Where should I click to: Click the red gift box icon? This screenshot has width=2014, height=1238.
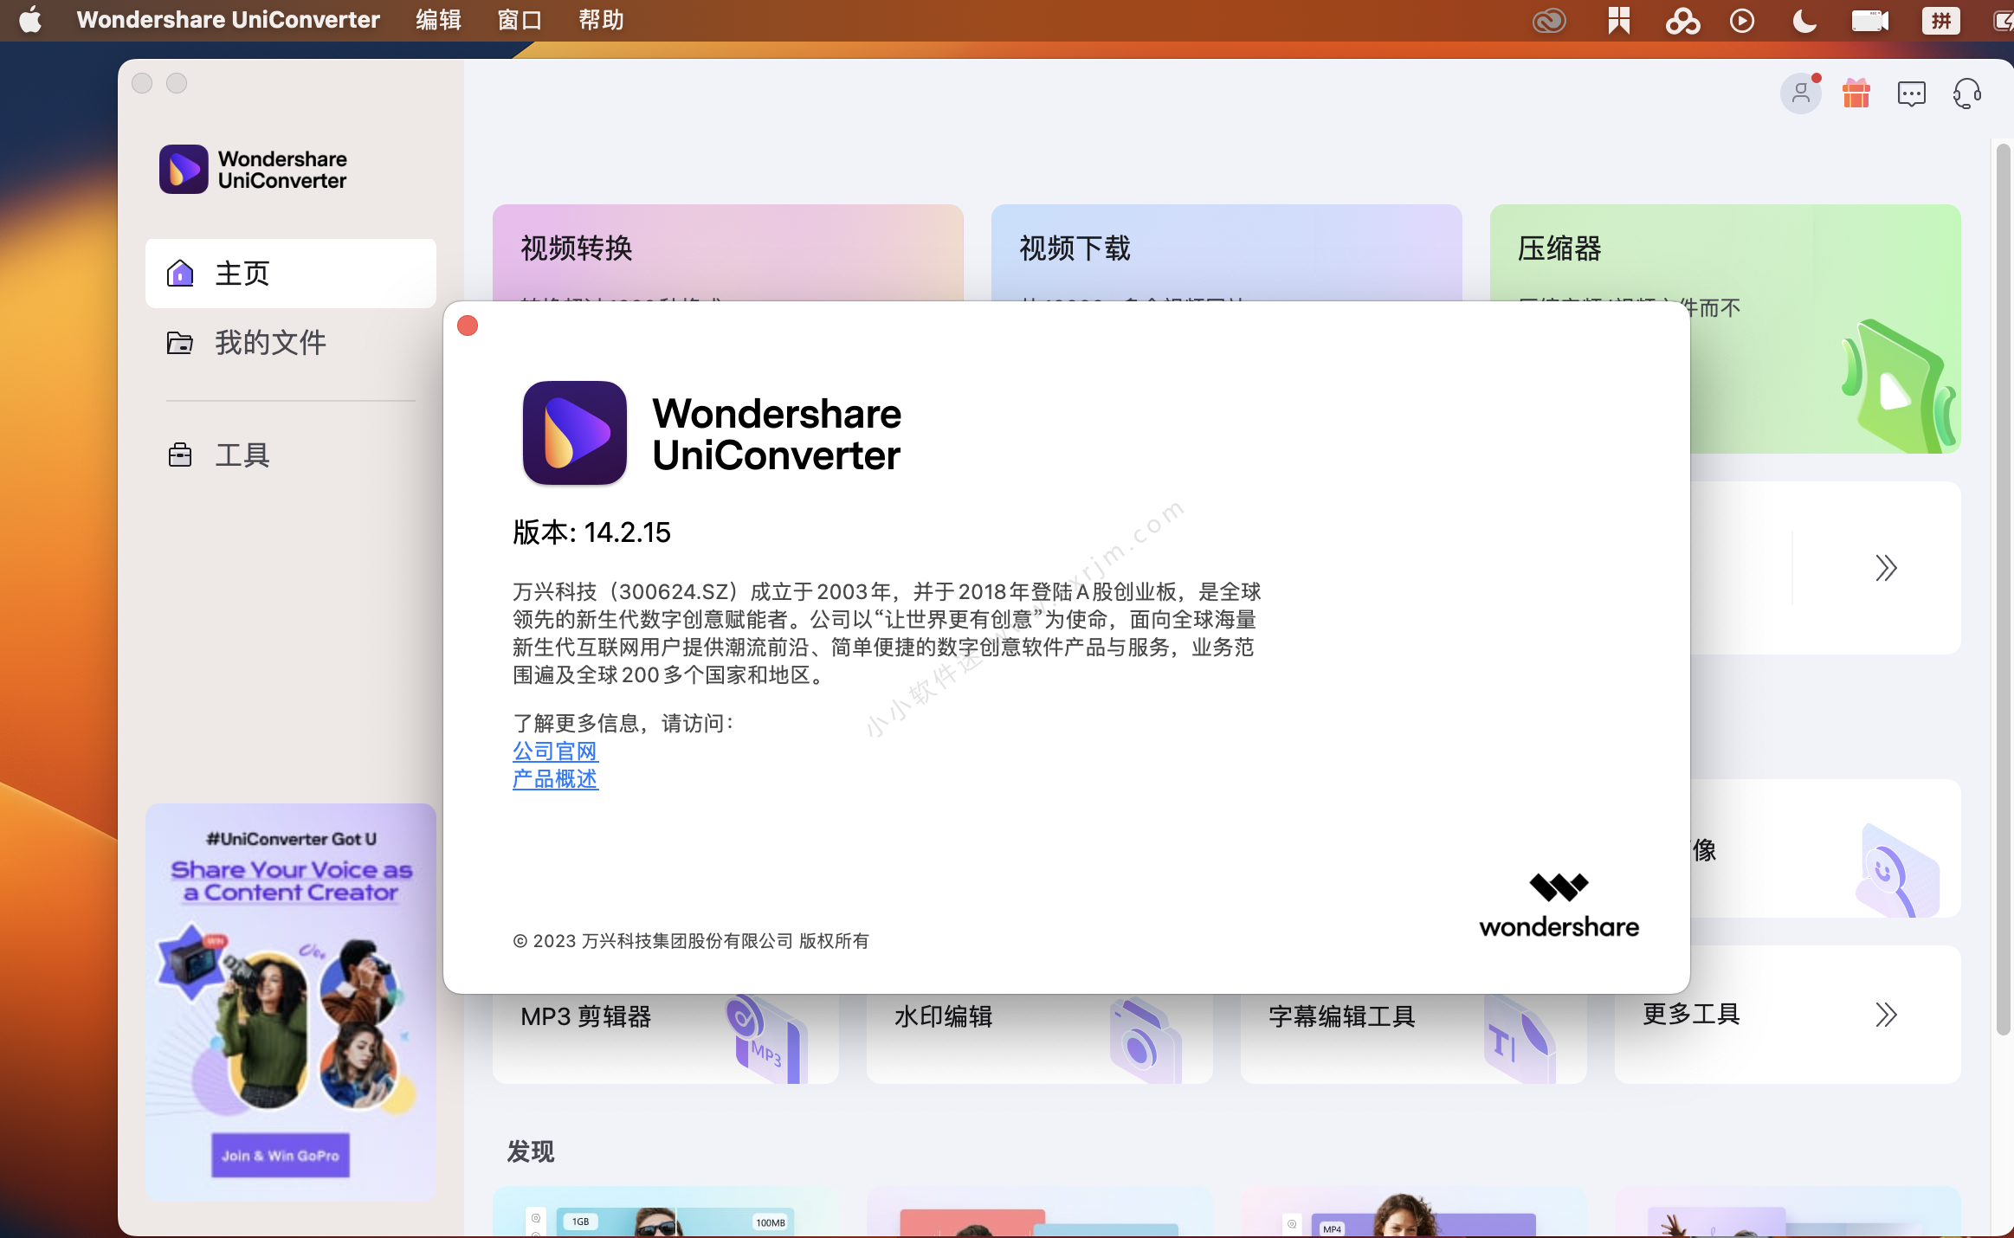pos(1856,93)
